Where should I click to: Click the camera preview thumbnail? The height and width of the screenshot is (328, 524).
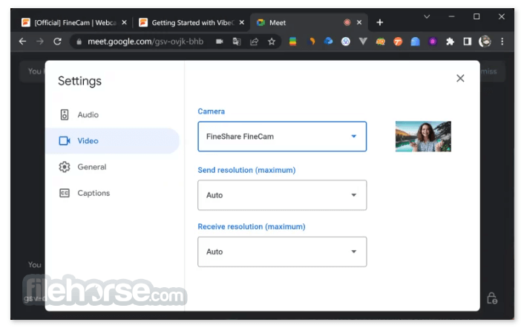tap(423, 137)
